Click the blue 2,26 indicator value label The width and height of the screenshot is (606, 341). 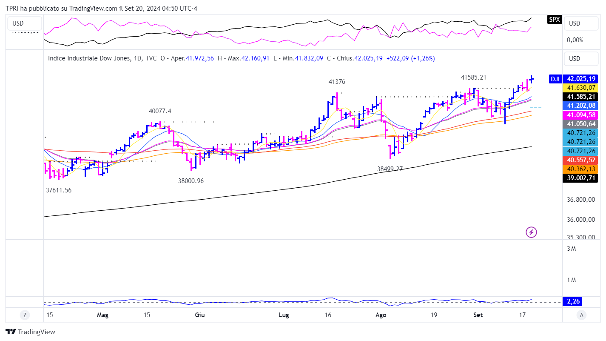pos(572,302)
